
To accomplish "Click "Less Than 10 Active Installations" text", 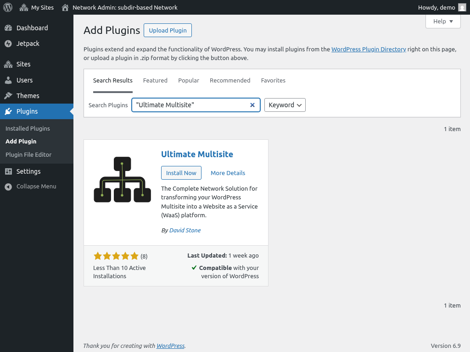I will (x=119, y=272).
